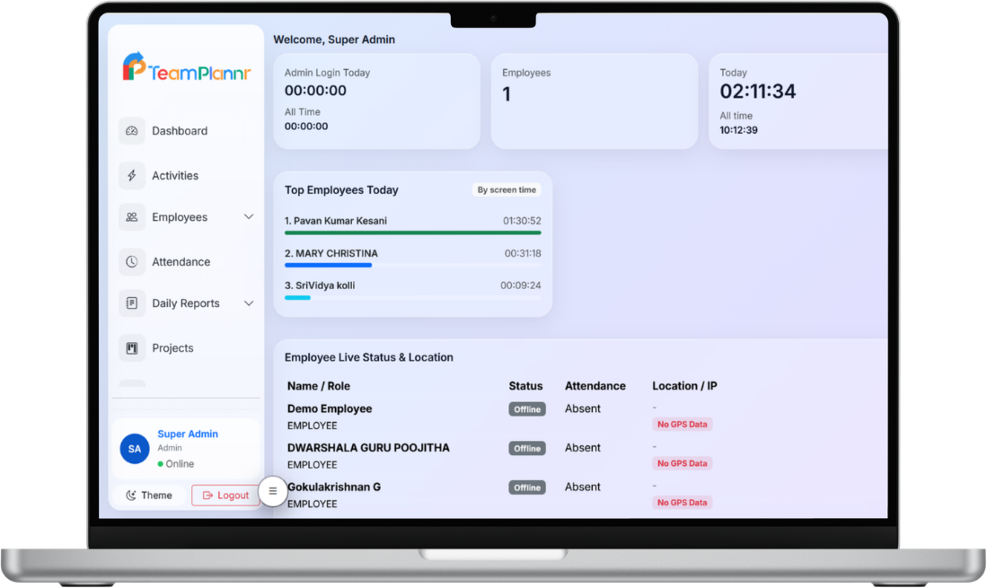
Task: Open the By screen time selector
Action: (507, 190)
